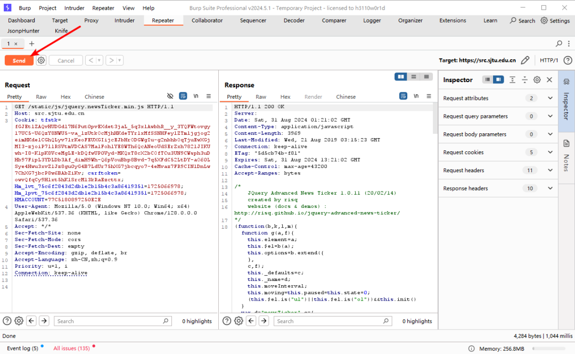Image resolution: width=575 pixels, height=354 pixels.
Task: Focus the Request search input field
Action: point(113,321)
